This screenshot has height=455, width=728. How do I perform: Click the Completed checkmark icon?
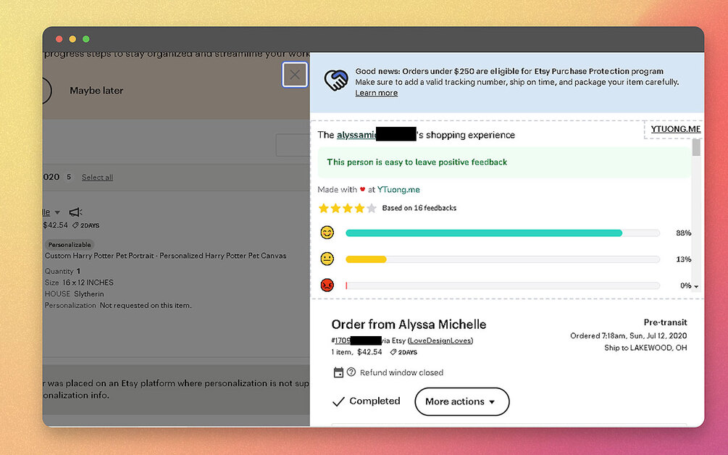338,401
